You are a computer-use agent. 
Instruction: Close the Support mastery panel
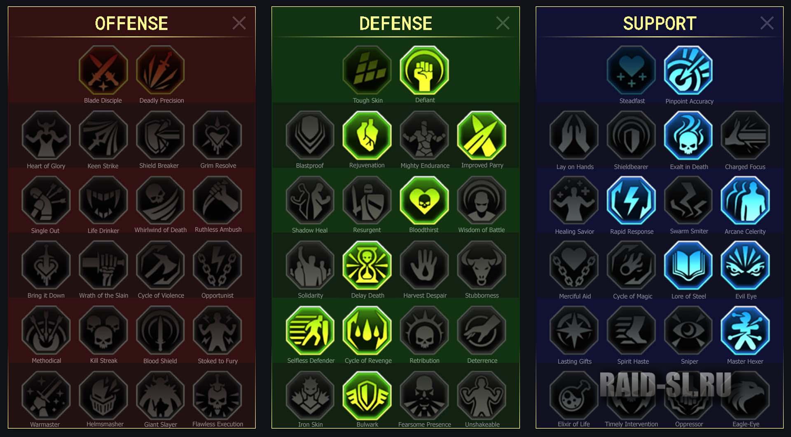[767, 23]
